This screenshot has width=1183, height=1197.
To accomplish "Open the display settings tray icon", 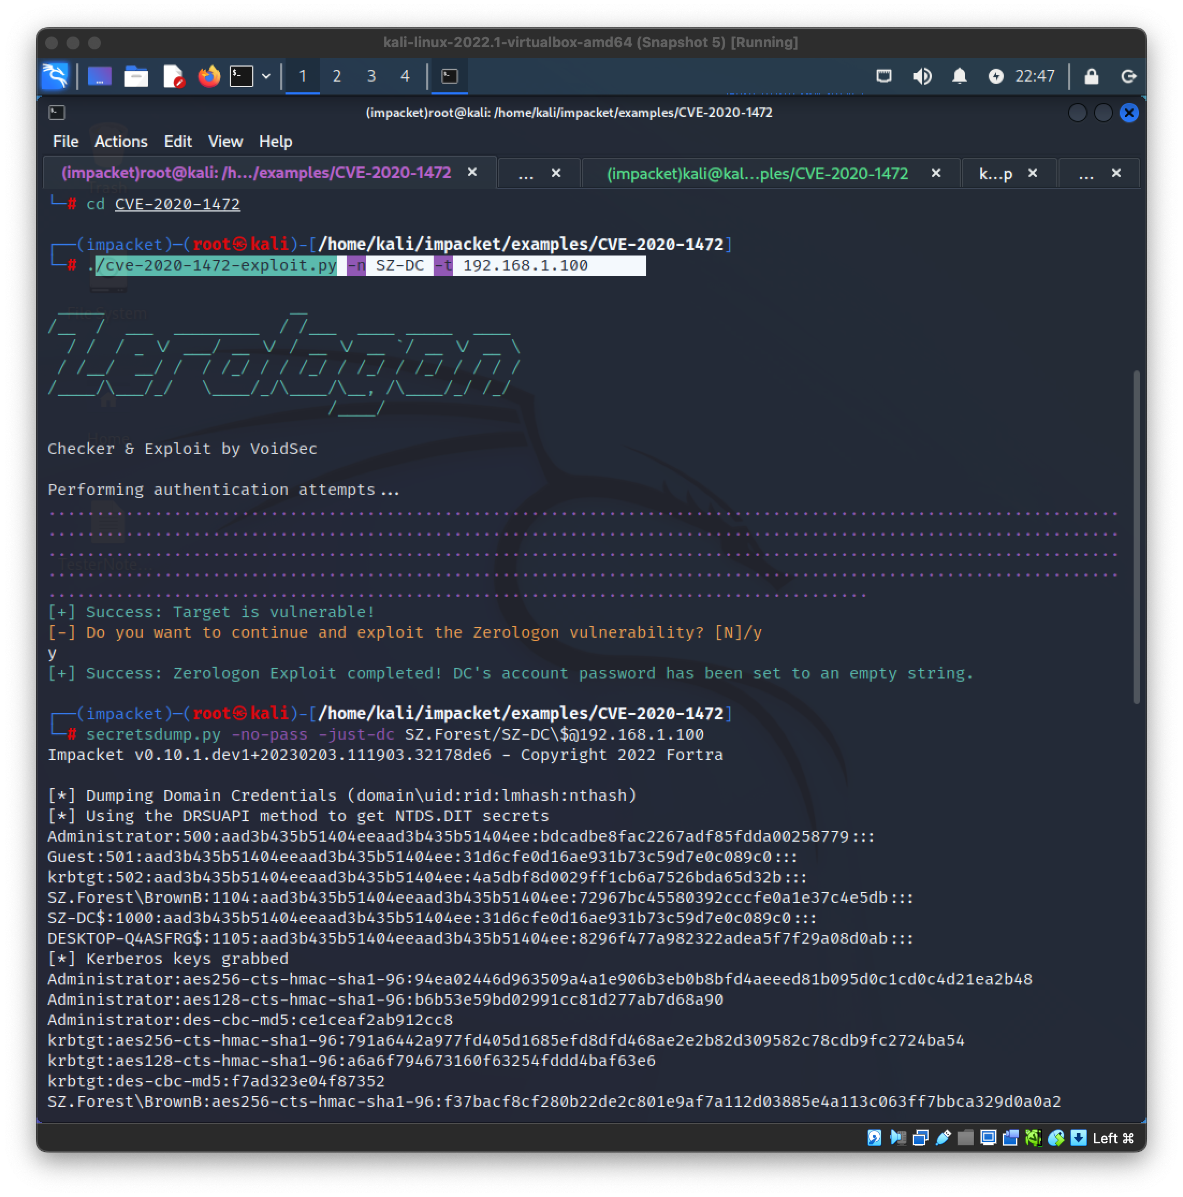I will tap(883, 76).
